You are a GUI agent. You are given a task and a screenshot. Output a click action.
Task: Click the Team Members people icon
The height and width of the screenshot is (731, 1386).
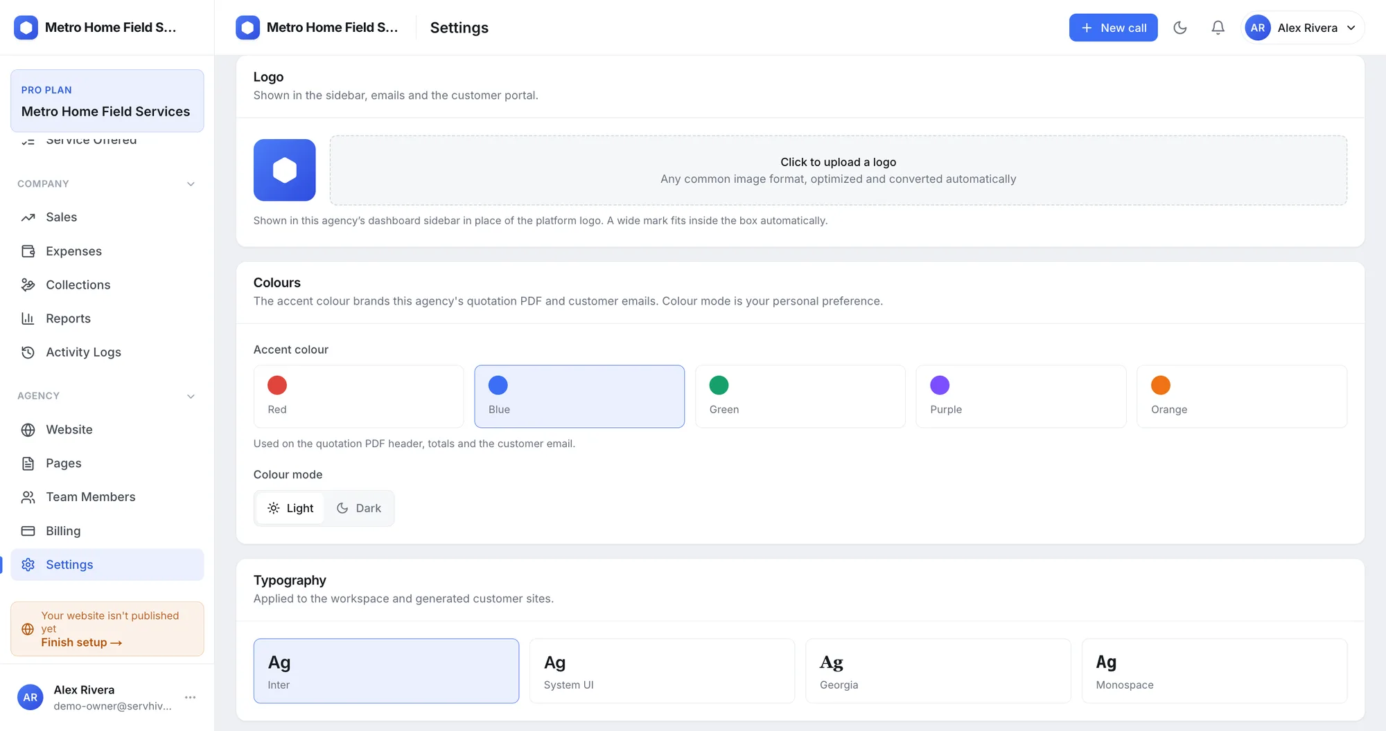pos(28,497)
